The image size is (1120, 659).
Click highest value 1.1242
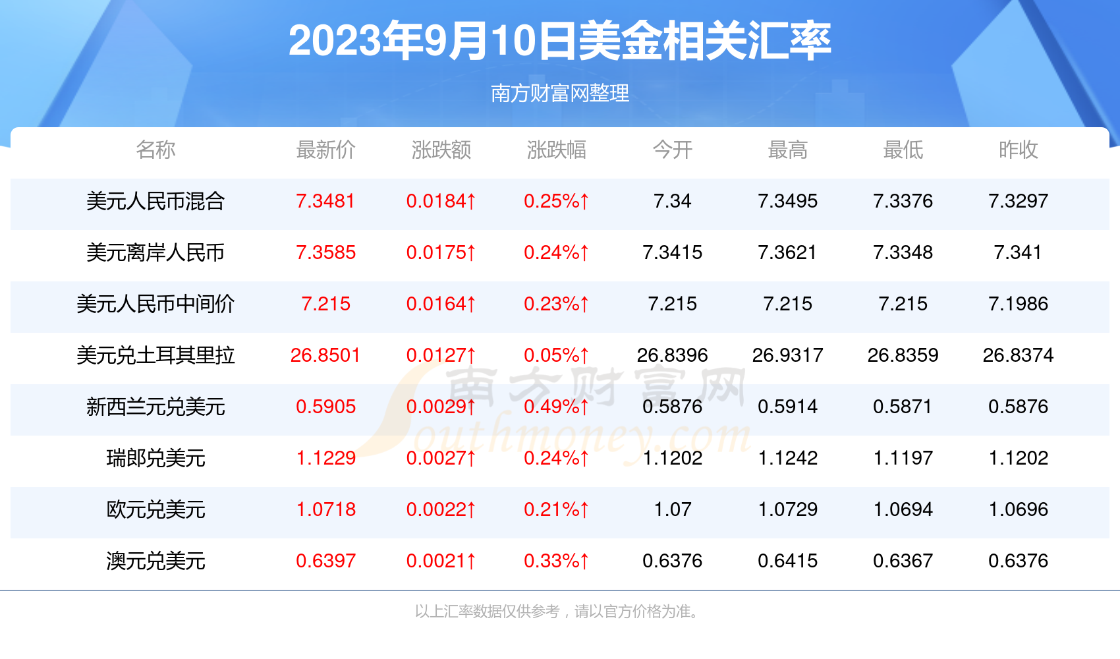pos(788,458)
